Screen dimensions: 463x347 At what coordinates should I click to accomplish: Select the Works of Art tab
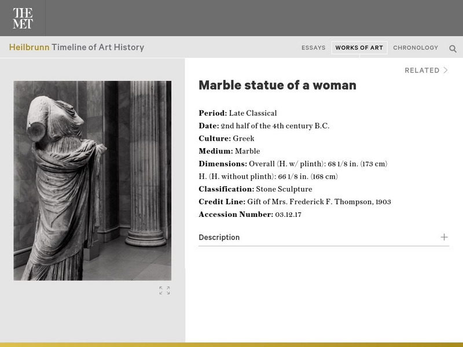(359, 48)
